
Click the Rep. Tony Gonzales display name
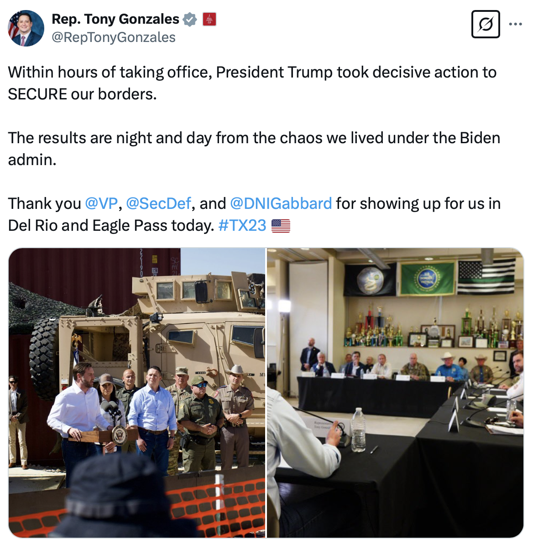115,19
